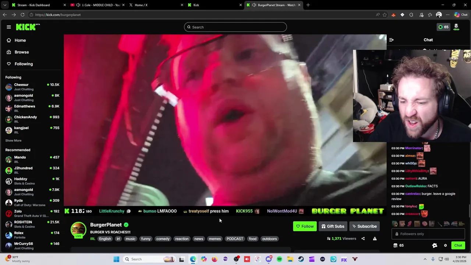Report stream via warning triangle icon
Image resolution: width=471 pixels, height=265 pixels.
tap(375, 239)
